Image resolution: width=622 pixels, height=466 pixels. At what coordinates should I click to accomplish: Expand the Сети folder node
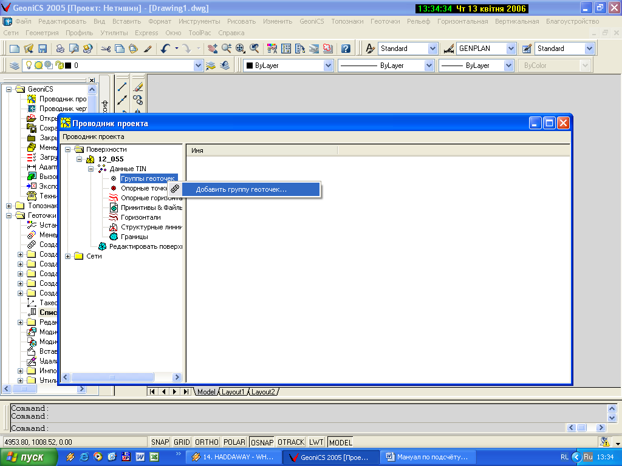click(x=68, y=257)
